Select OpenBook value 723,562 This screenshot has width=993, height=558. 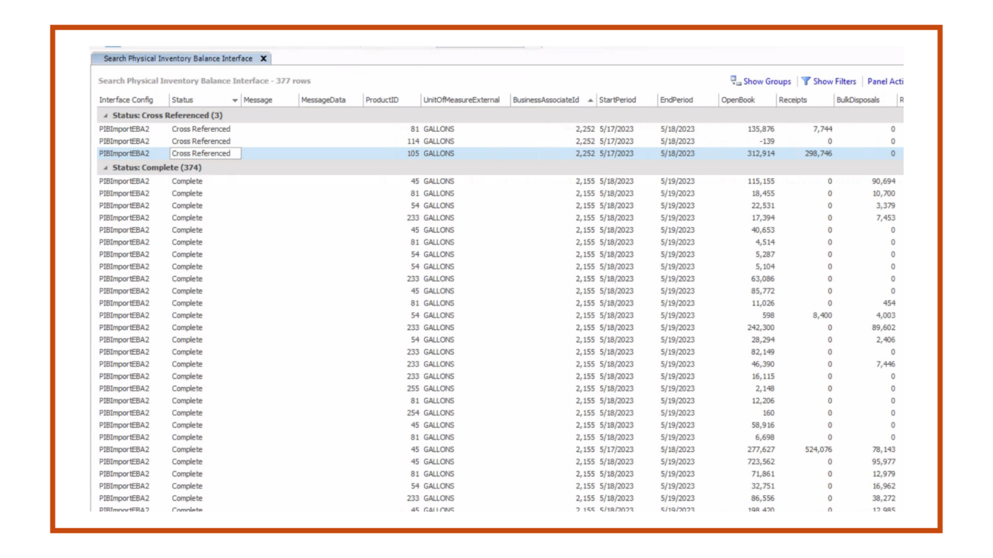tap(761, 462)
